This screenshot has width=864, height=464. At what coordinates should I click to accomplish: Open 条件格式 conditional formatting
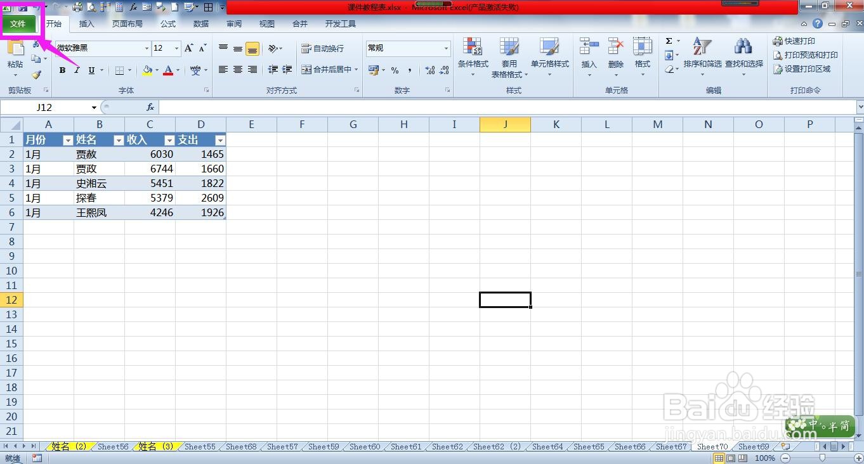click(473, 57)
